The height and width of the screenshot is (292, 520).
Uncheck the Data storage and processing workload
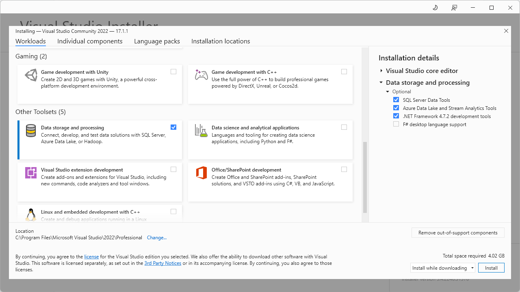click(x=173, y=127)
